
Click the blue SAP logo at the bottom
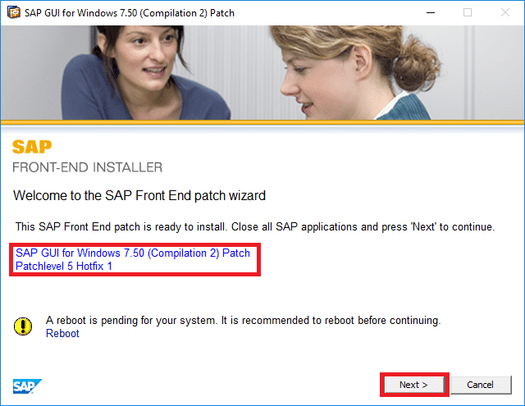(x=27, y=386)
